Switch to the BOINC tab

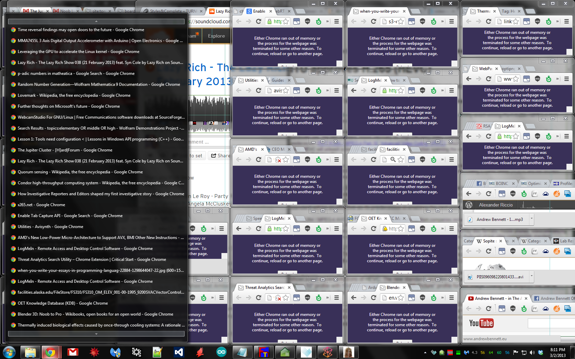[x=501, y=184]
